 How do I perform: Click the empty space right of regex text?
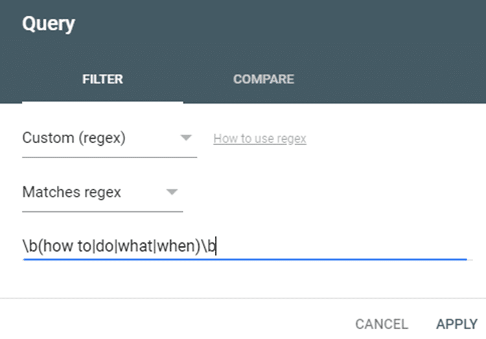(x=341, y=246)
